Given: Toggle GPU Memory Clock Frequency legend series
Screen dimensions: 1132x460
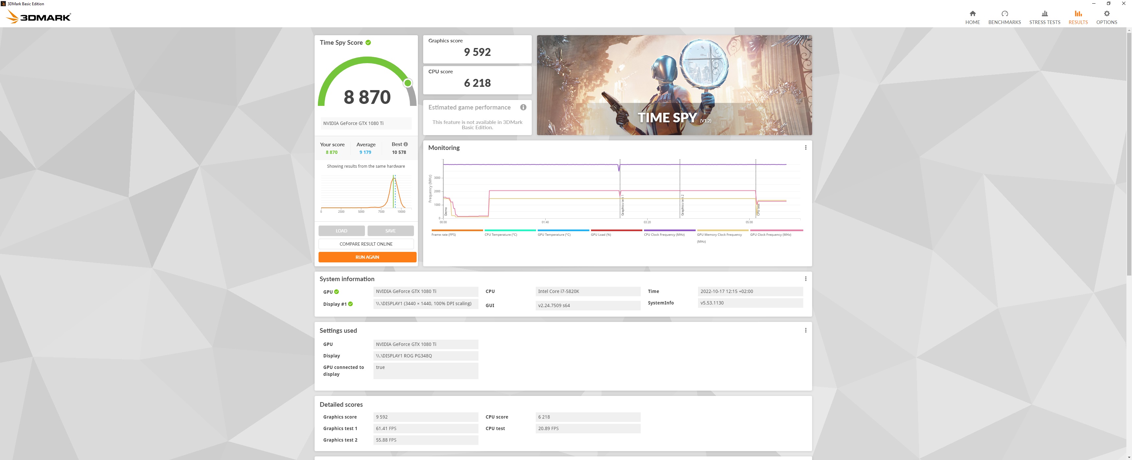Looking at the screenshot, I should [722, 236].
